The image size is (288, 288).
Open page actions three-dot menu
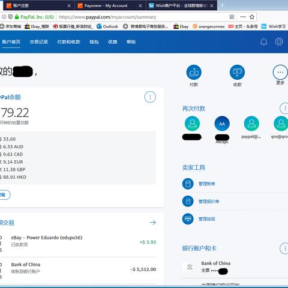(x=243, y=17)
